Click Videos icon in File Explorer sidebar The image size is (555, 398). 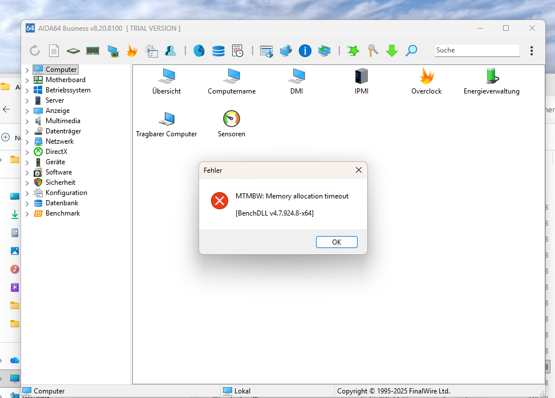coord(15,287)
